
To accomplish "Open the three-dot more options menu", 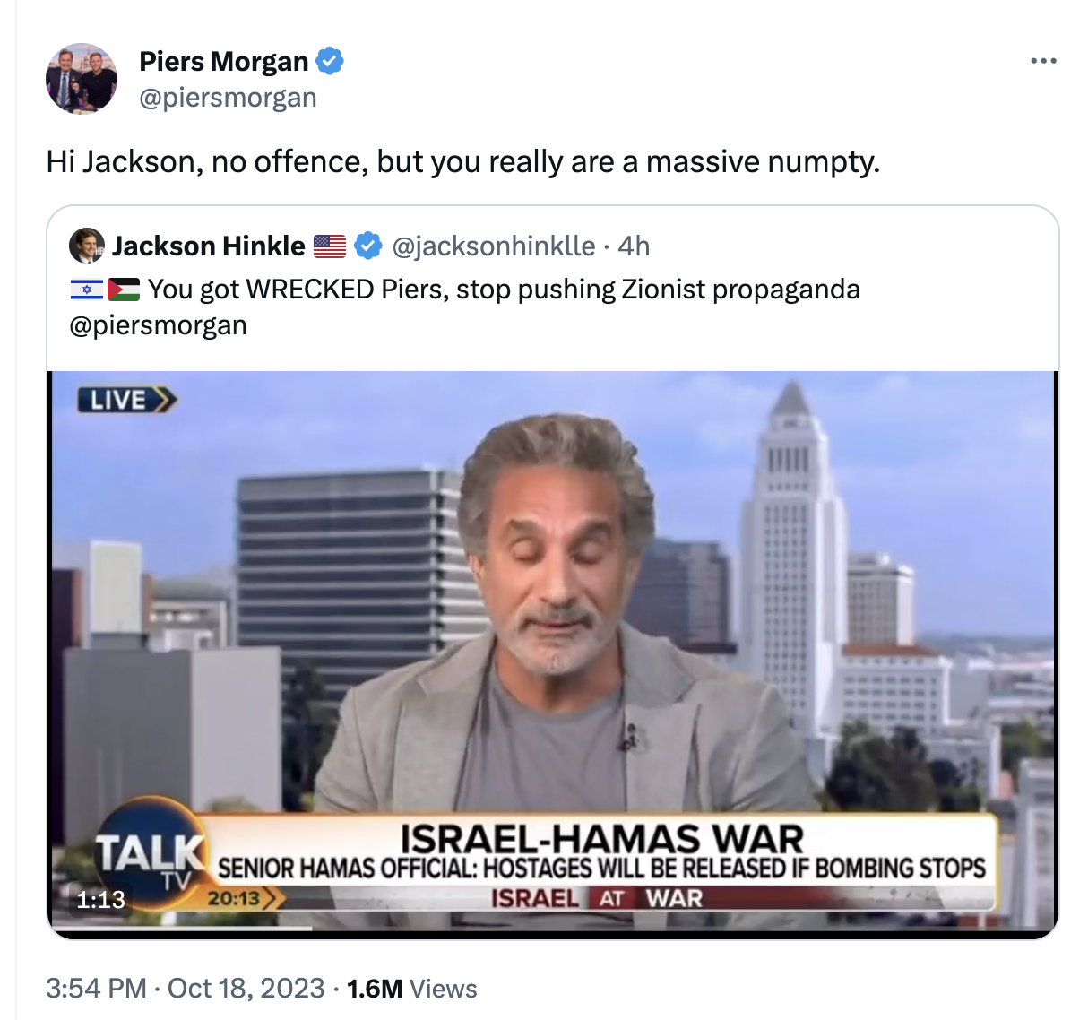I will pyautogui.click(x=1043, y=61).
